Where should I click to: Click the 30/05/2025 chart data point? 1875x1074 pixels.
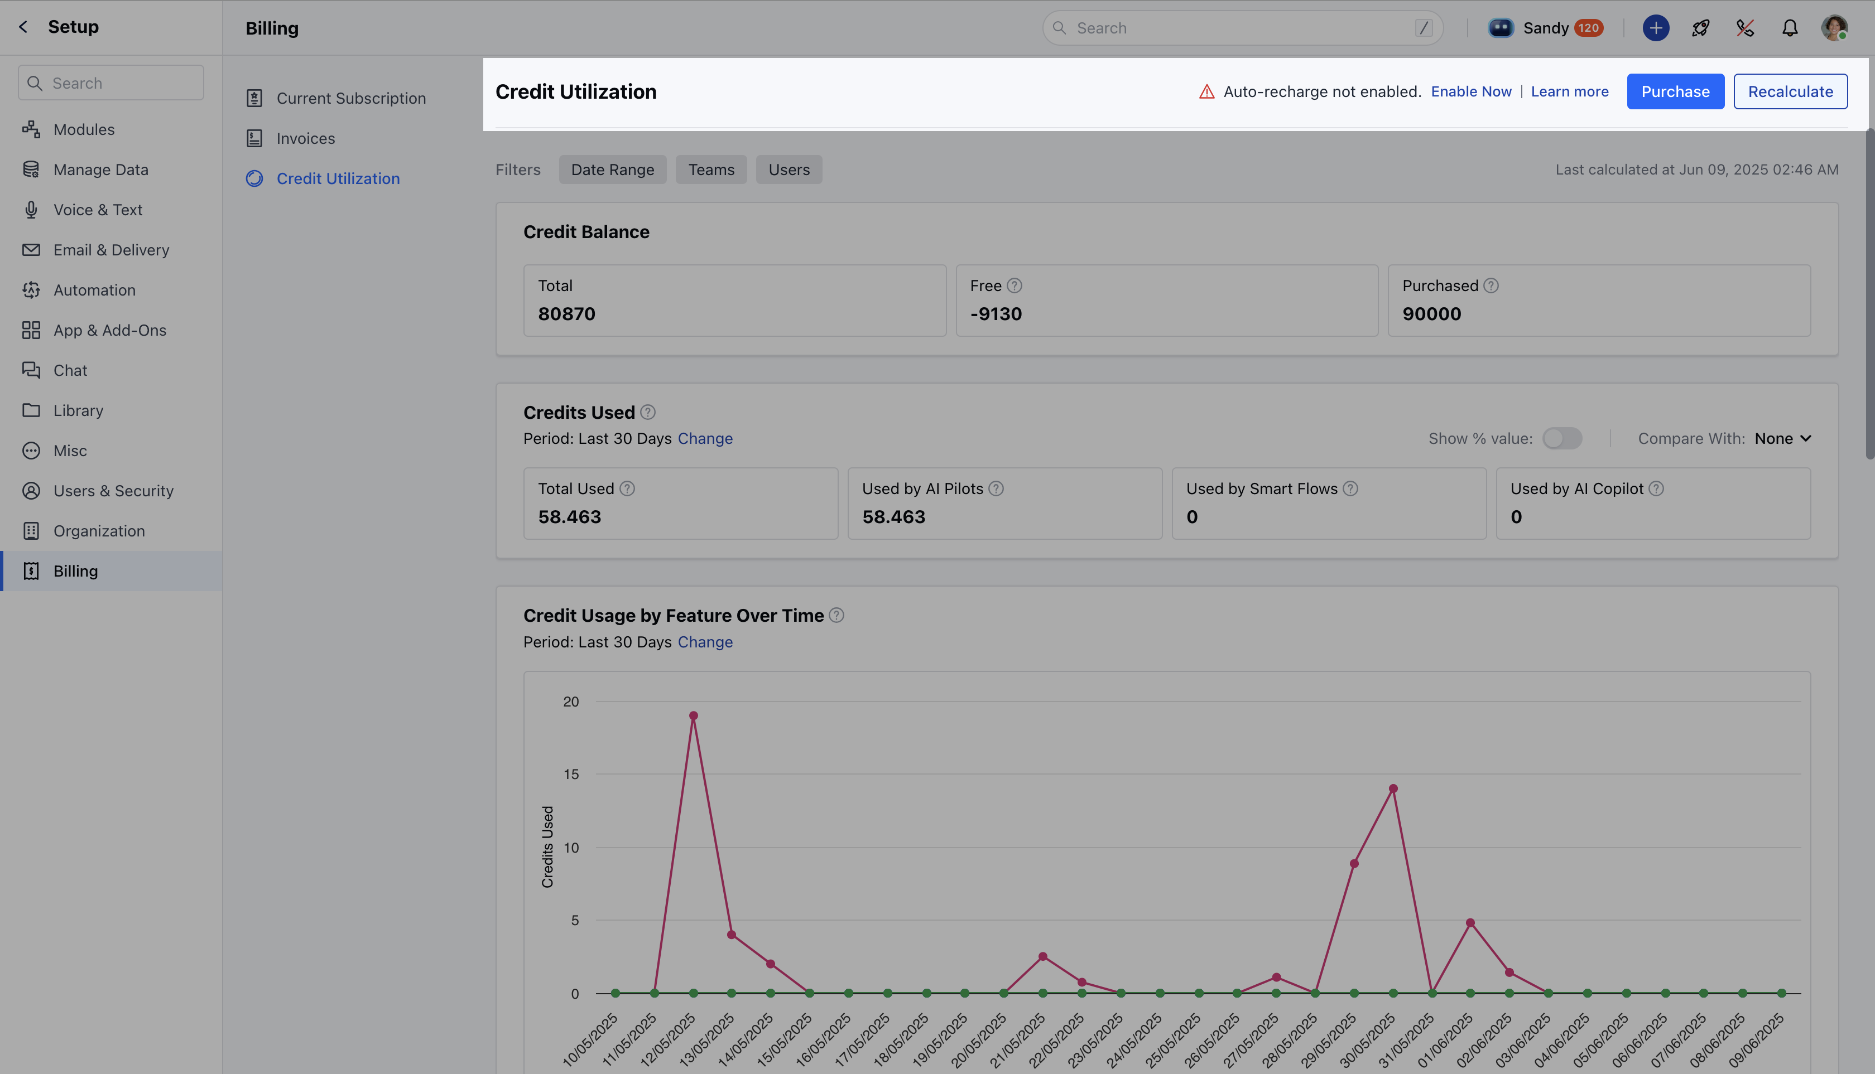(x=1393, y=788)
